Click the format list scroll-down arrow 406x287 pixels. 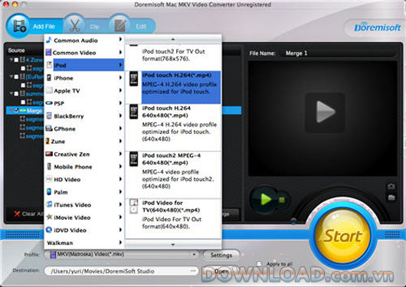click(173, 244)
